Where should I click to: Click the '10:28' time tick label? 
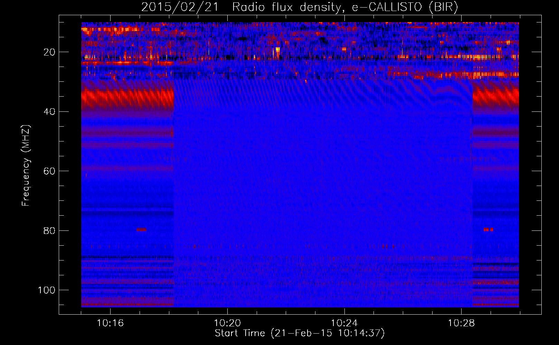(461, 323)
